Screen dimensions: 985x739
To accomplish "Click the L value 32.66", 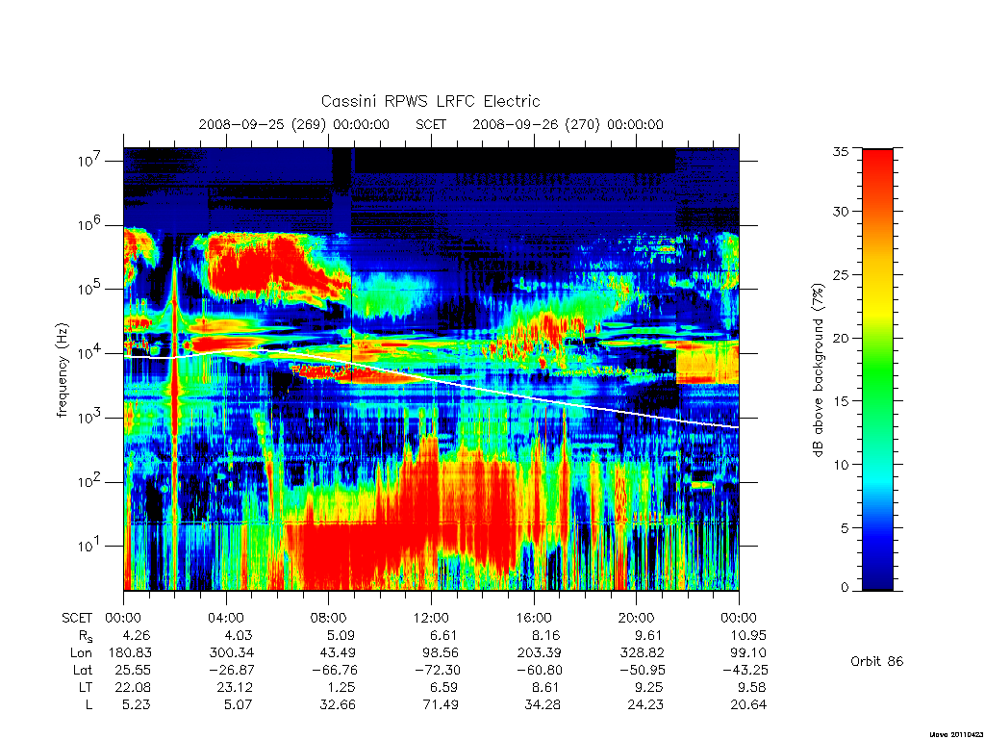I will tap(338, 704).
